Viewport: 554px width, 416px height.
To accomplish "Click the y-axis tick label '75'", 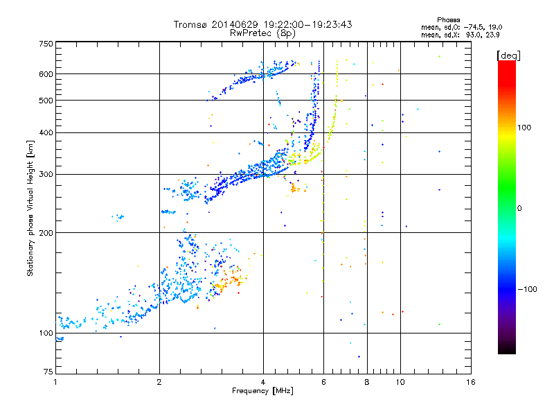I will (x=48, y=372).
